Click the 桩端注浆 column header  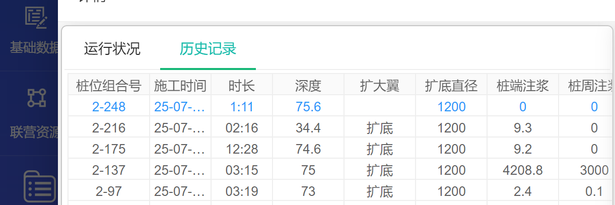click(x=522, y=86)
